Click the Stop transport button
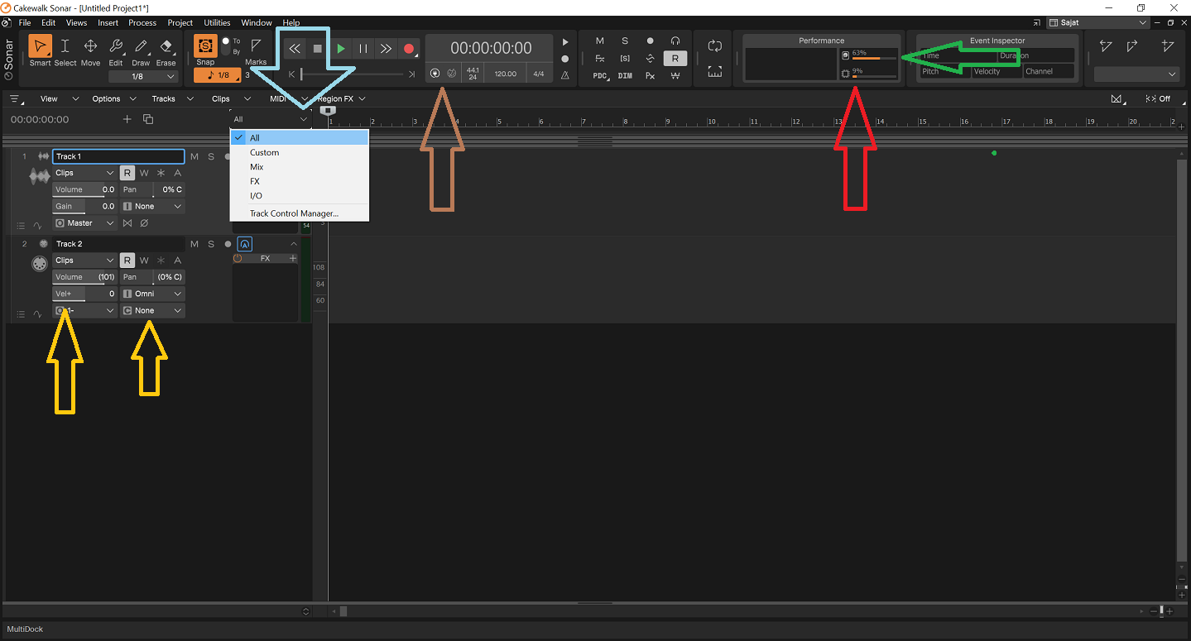Screen dimensions: 1191x641 point(317,49)
